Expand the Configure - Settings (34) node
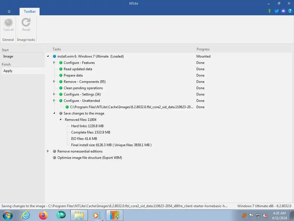Image resolution: width=294 pixels, height=221 pixels. coord(54,94)
